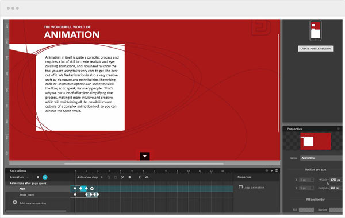Click the Name input field in Properties
Viewport: 345px width, 218px height.
[x=322, y=158]
